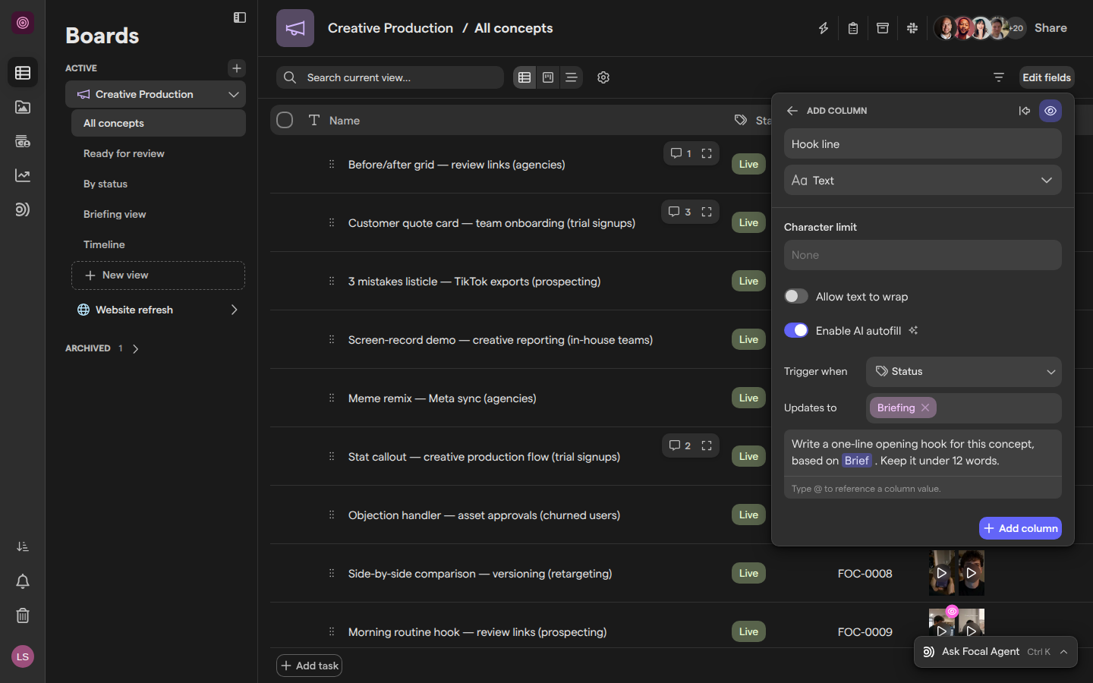This screenshot has width=1093, height=683.
Task: Open the notifications bell
Action: point(23,581)
